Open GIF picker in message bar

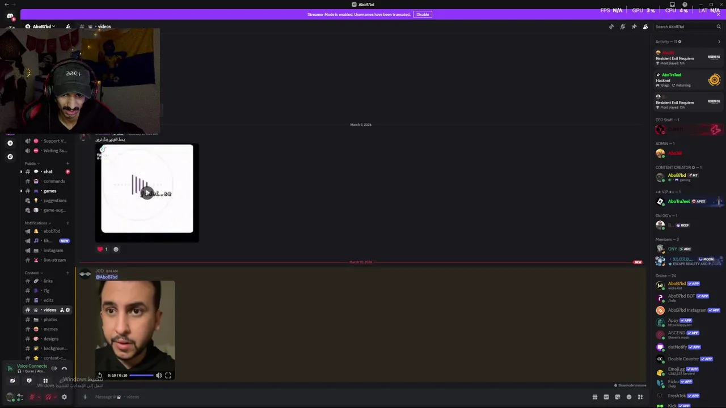pyautogui.click(x=606, y=397)
